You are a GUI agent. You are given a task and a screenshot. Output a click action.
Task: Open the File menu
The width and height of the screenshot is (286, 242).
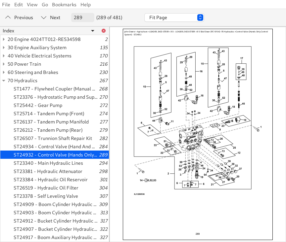click(6, 5)
